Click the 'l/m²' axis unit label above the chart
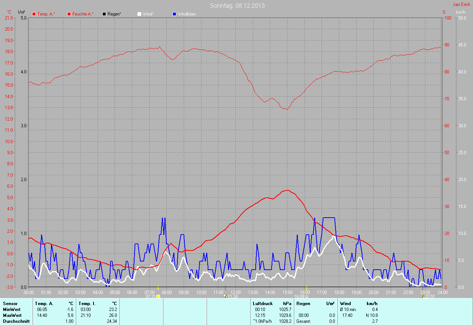The image size is (473, 325). pos(21,12)
